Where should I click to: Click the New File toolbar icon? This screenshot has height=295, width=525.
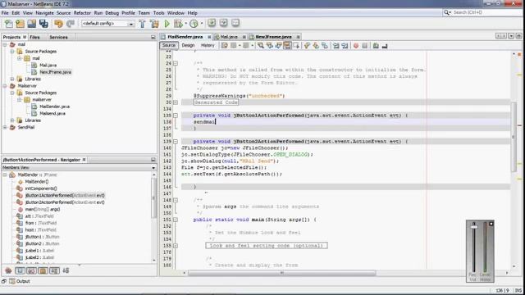click(9, 24)
